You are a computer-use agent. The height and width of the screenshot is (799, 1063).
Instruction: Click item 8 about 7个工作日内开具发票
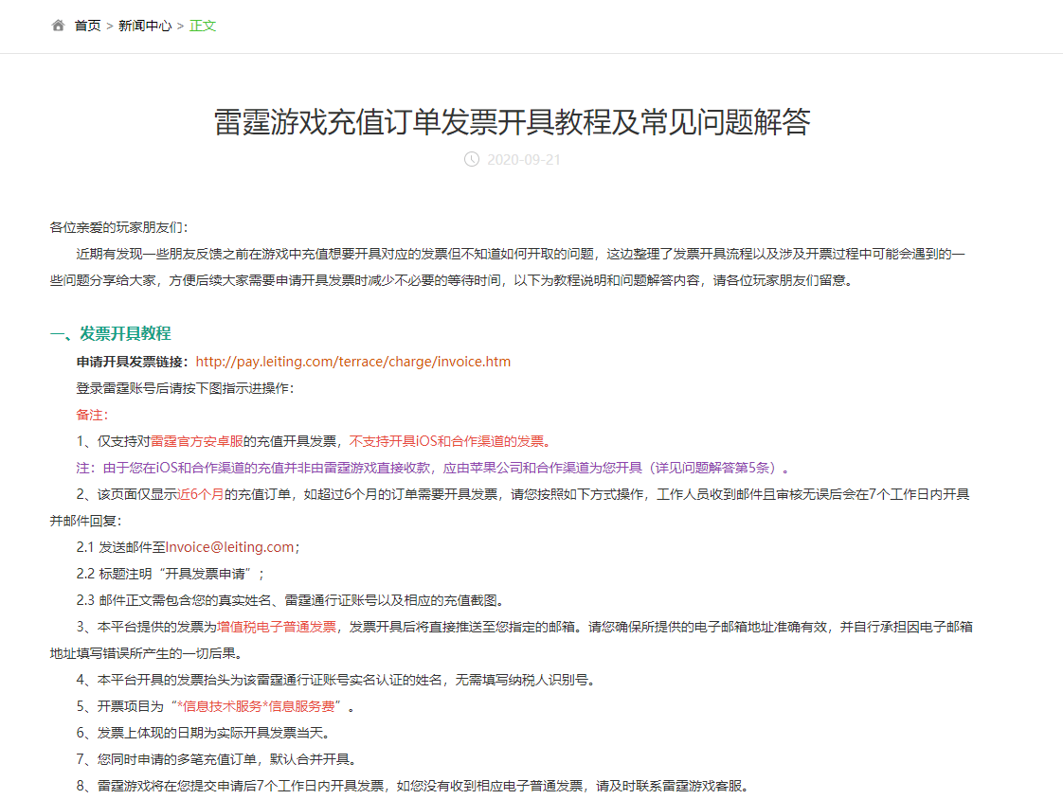tap(413, 786)
